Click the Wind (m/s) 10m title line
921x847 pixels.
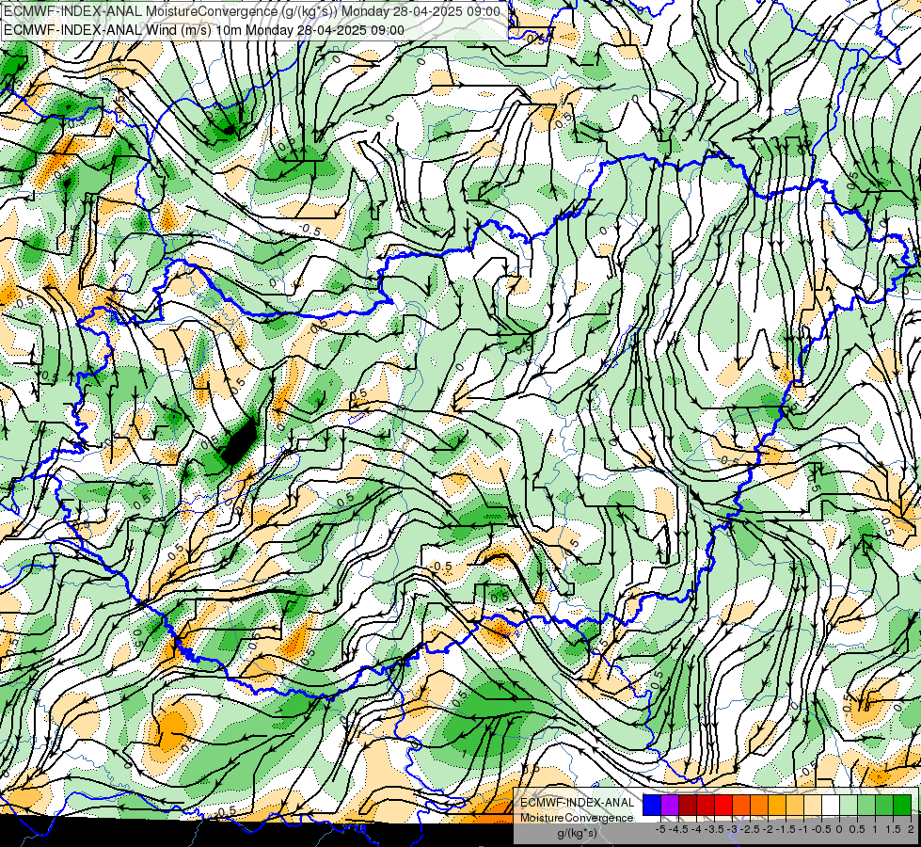(x=204, y=30)
